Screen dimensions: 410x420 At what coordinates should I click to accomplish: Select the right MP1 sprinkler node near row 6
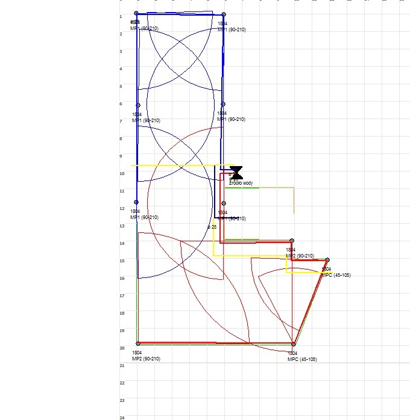[x=222, y=104]
